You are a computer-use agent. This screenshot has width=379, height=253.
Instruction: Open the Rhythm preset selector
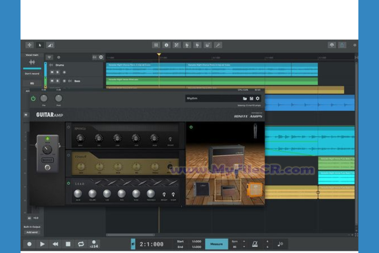pyautogui.click(x=213, y=98)
